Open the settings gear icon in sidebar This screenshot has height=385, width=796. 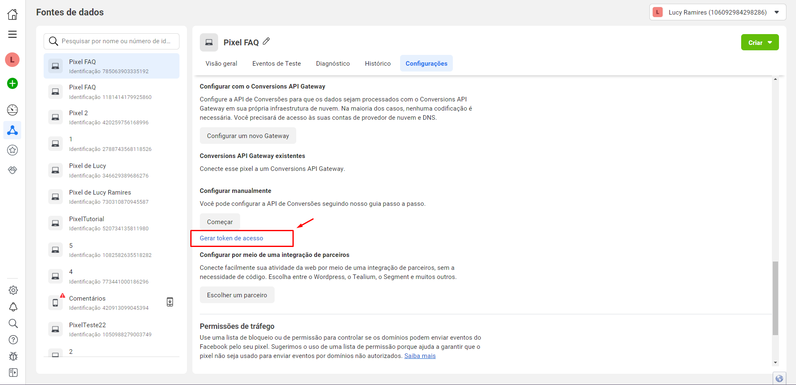coord(13,290)
